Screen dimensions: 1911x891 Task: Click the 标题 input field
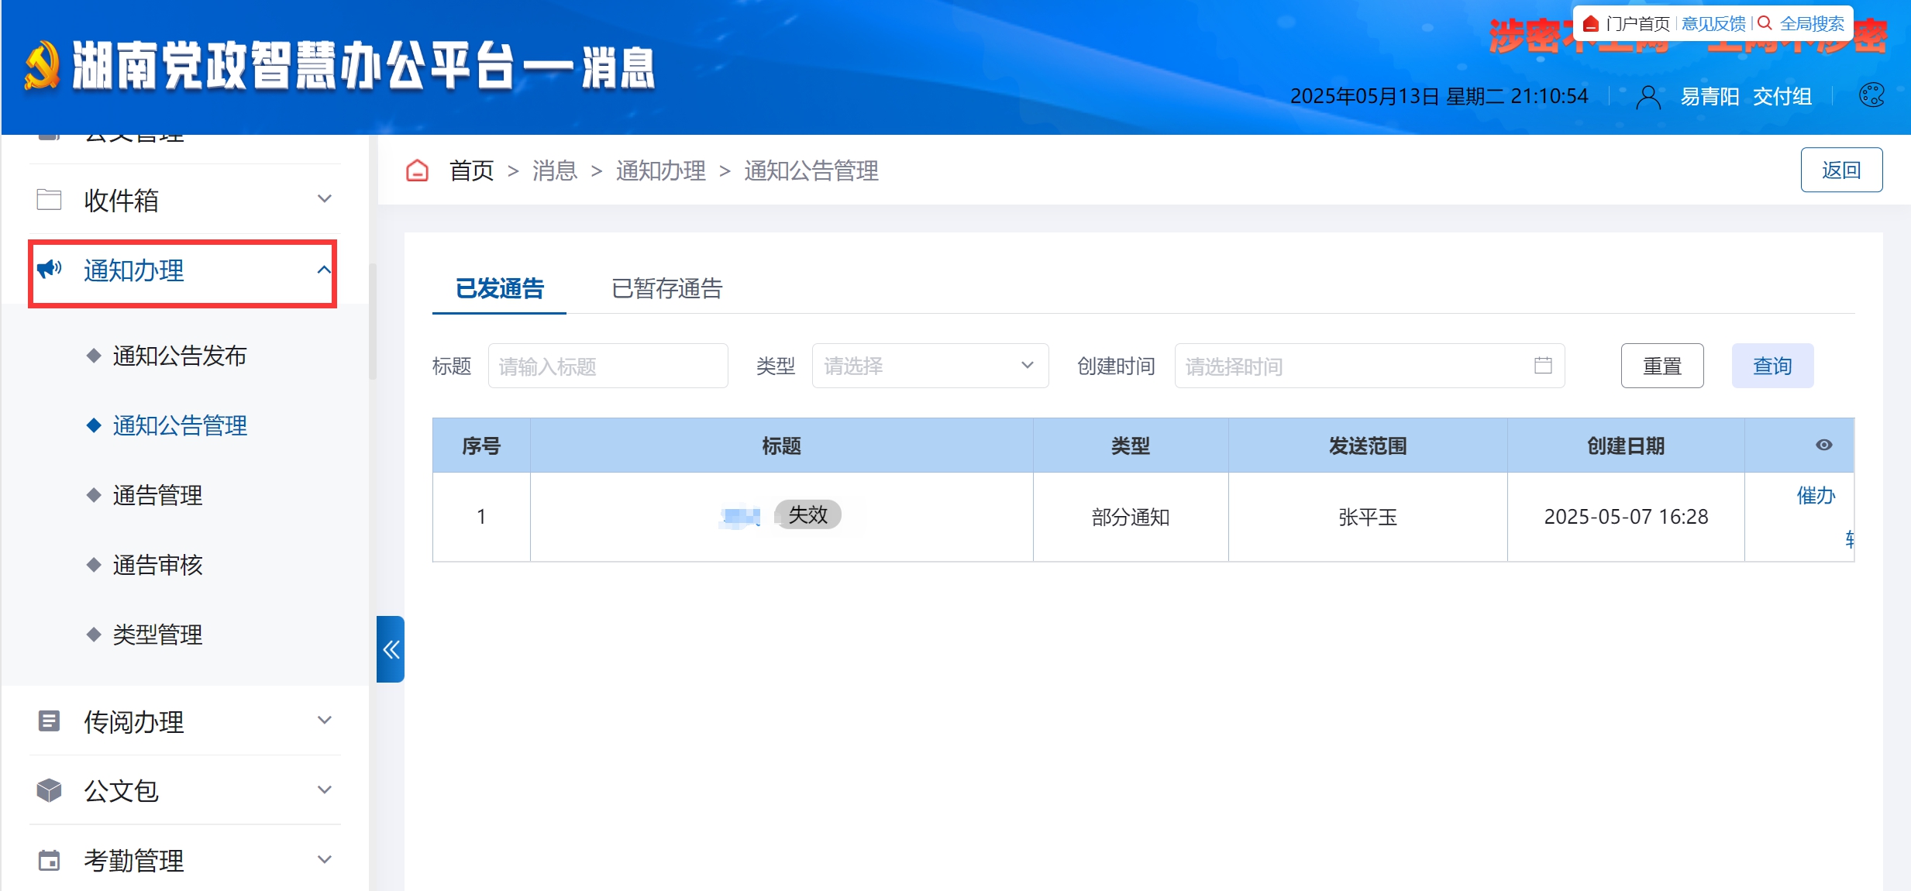point(608,366)
